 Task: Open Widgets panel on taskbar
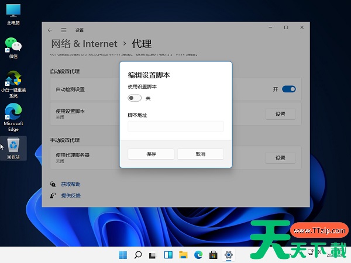168,255
